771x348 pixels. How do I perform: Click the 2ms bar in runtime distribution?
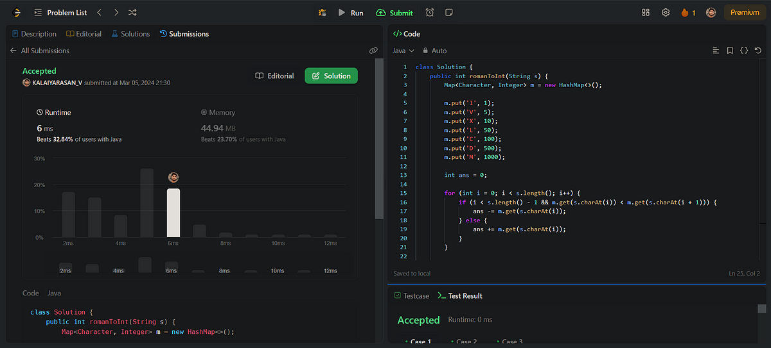pyautogui.click(x=68, y=215)
